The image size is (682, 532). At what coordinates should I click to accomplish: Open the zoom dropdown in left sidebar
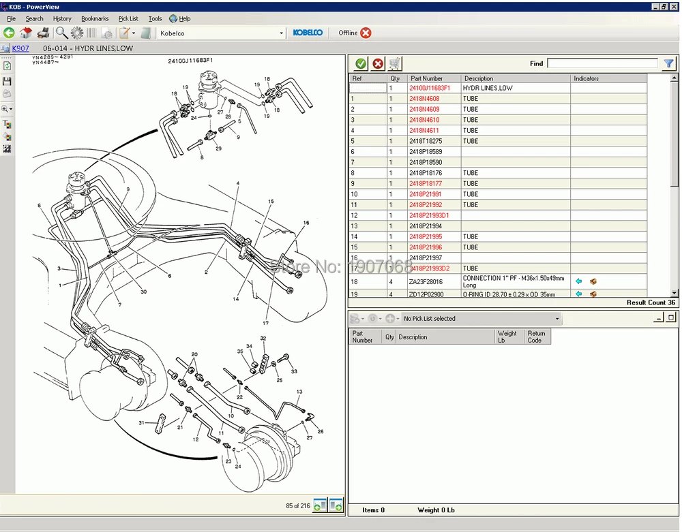point(11,109)
